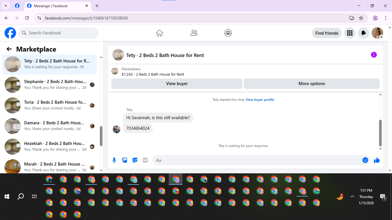Open the Marah conversation
The height and width of the screenshot is (220, 392).
tap(49, 166)
